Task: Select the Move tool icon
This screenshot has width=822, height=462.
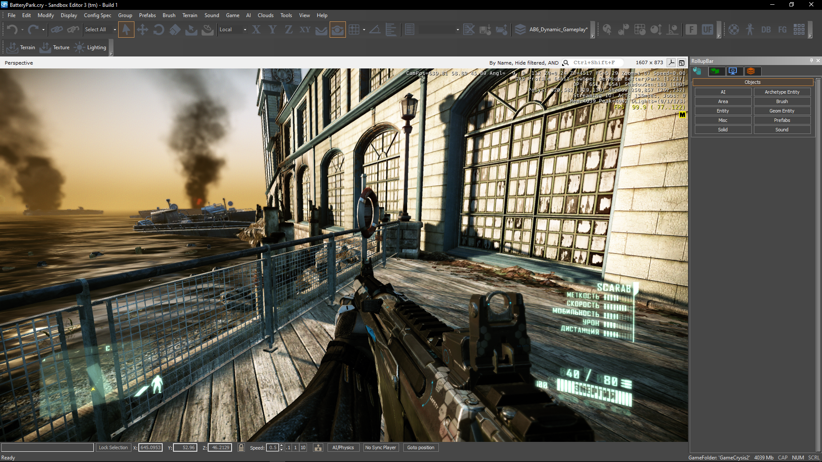Action: pyautogui.click(x=142, y=30)
